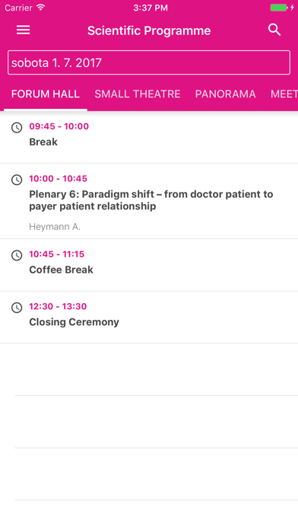Open the 09:45 - 10:00 Break session

click(149, 137)
